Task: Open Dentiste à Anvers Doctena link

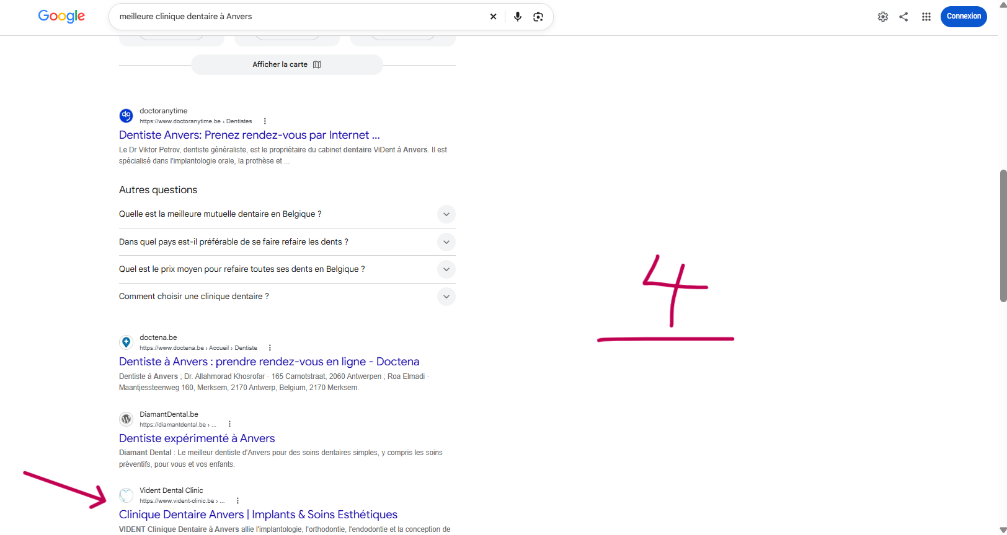Action: [x=269, y=362]
